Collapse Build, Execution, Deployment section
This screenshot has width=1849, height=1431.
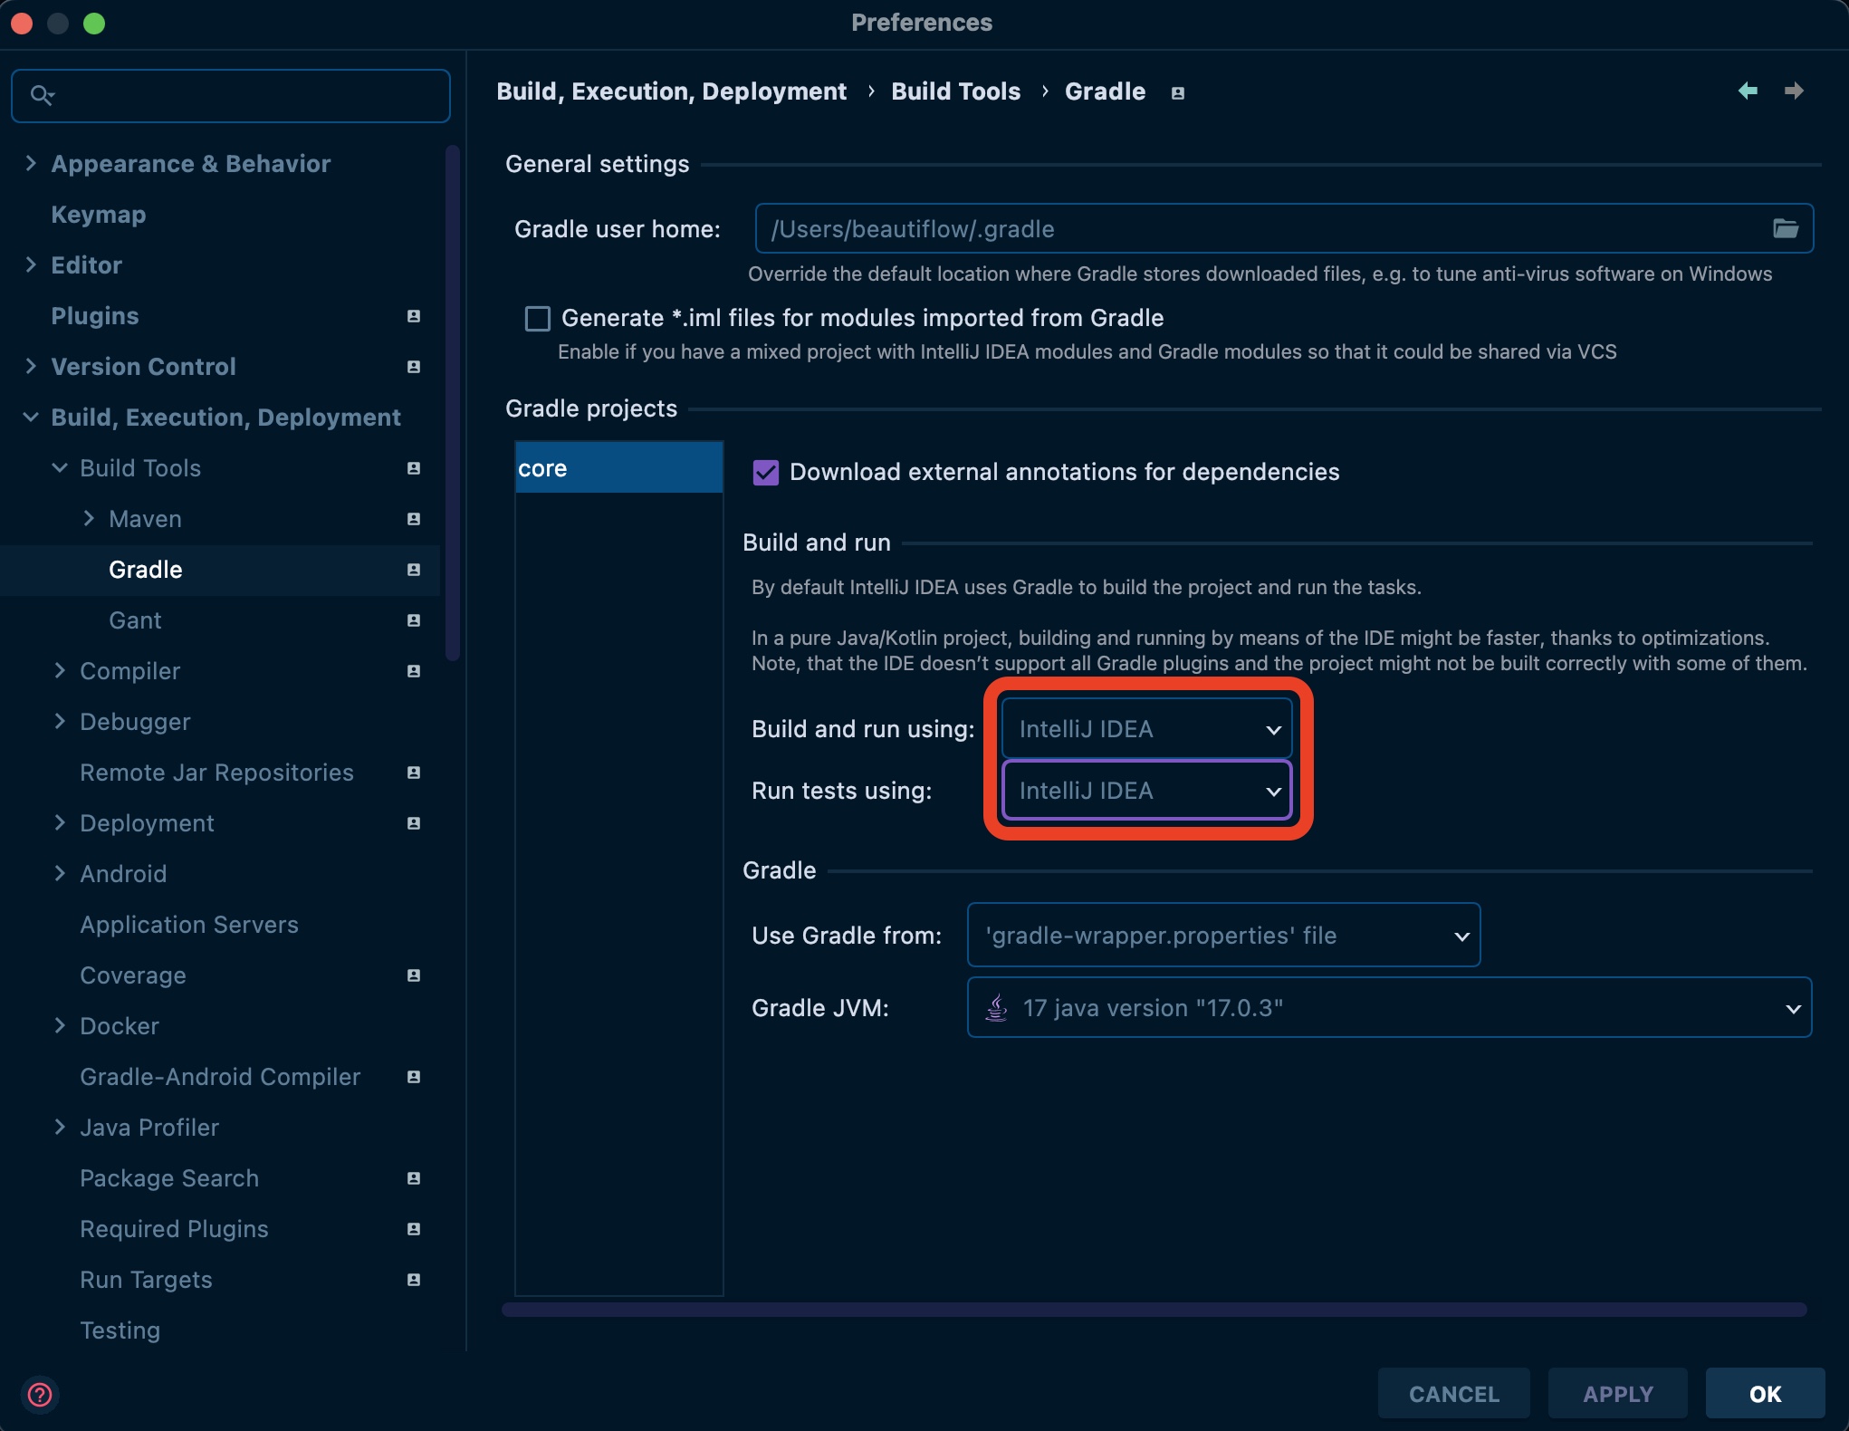pyautogui.click(x=31, y=417)
